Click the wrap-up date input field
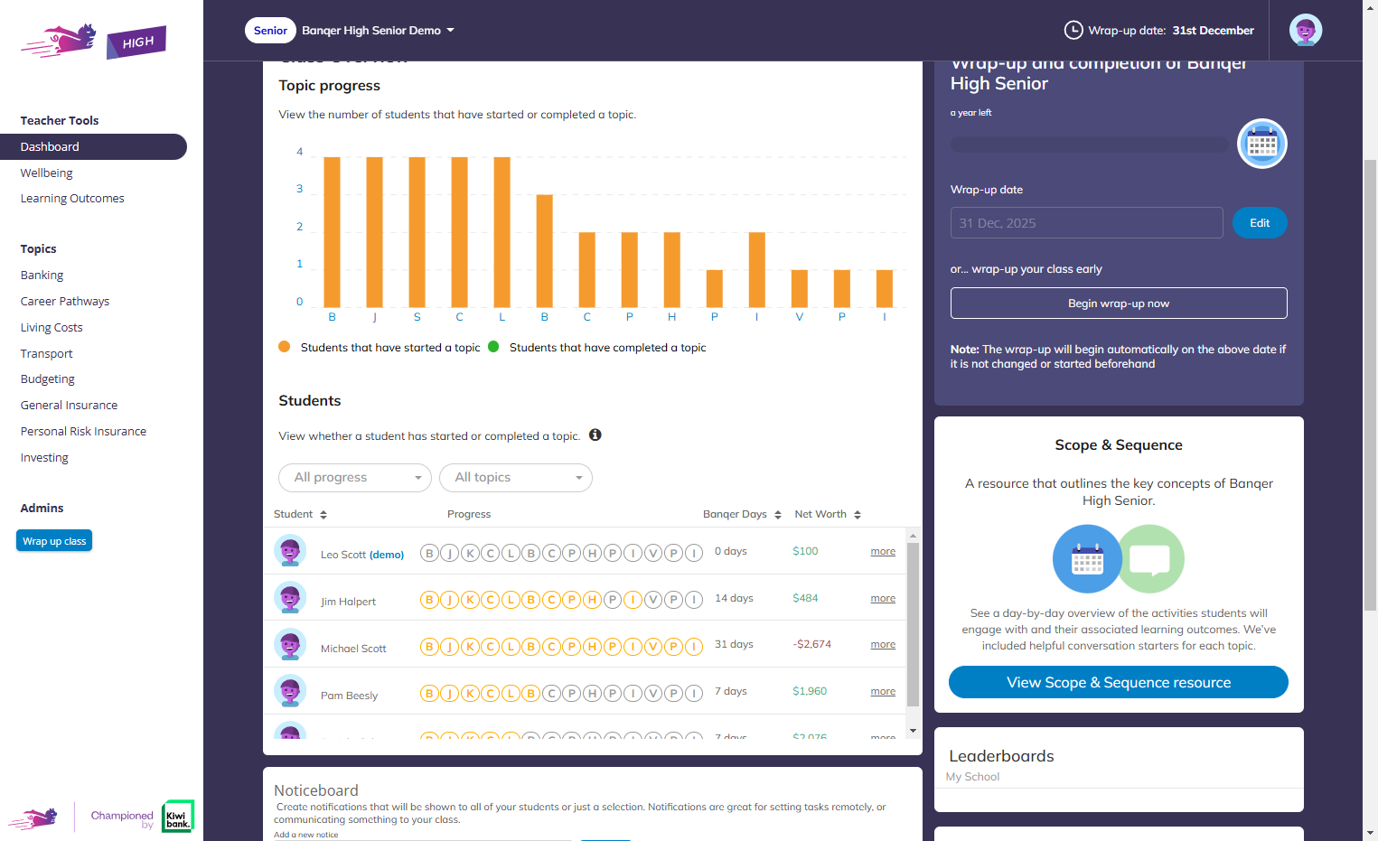Viewport: 1378px width, 841px height. (1086, 223)
